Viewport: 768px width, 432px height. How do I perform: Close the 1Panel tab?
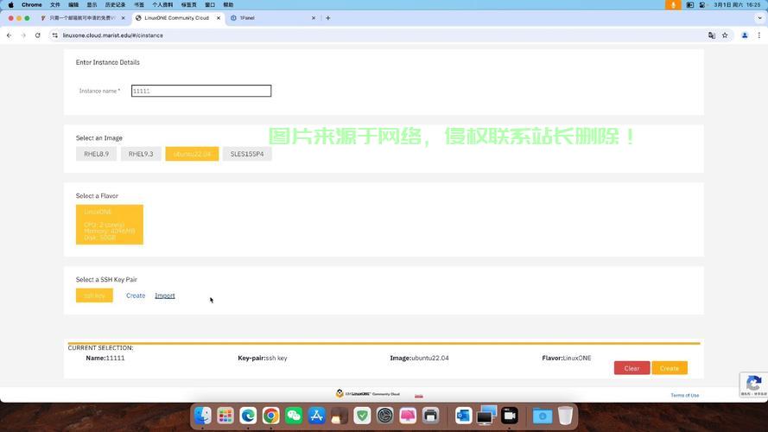point(314,17)
